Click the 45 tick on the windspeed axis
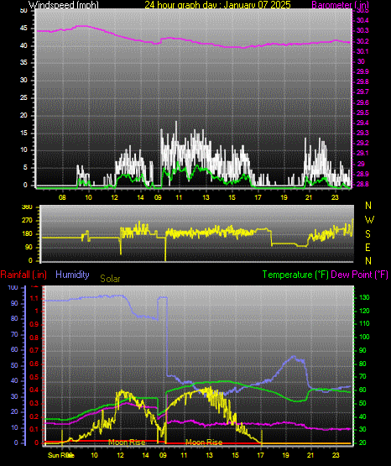Image resolution: width=391 pixels, height=466 pixels. click(23, 29)
